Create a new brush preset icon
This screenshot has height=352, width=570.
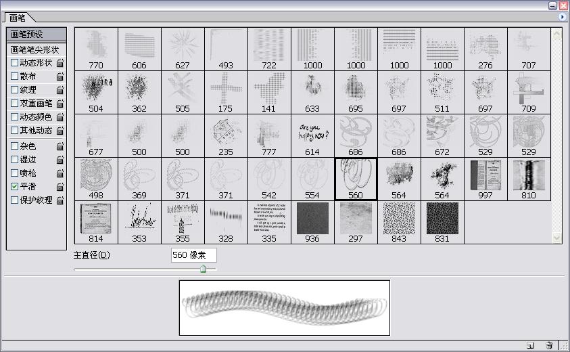[530, 345]
